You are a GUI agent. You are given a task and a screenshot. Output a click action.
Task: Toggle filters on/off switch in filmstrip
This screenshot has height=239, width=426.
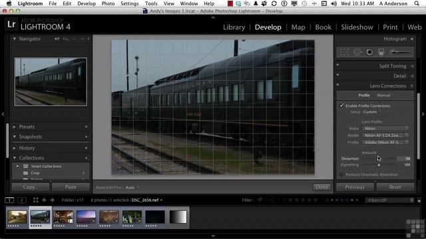419,200
